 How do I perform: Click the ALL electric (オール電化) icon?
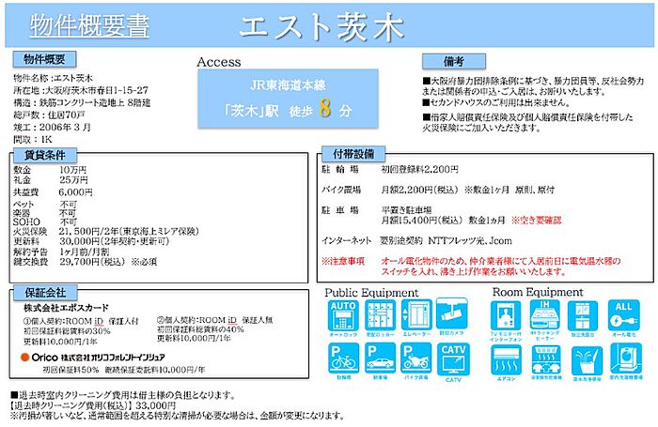622,315
